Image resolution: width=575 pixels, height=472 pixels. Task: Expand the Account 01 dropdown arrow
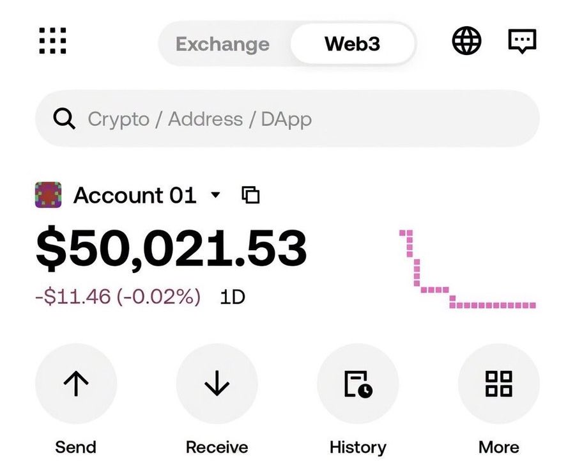coord(215,194)
